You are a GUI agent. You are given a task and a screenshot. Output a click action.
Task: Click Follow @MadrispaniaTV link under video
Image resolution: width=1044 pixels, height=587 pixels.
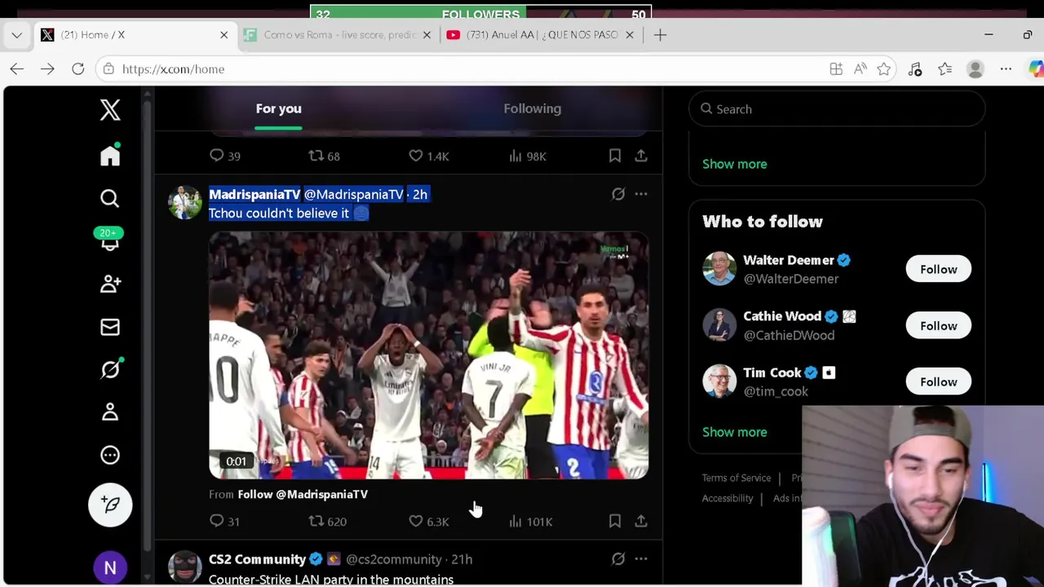point(303,494)
